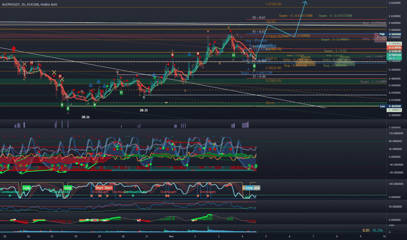Click the green H marker above date 30

pos(121,93)
